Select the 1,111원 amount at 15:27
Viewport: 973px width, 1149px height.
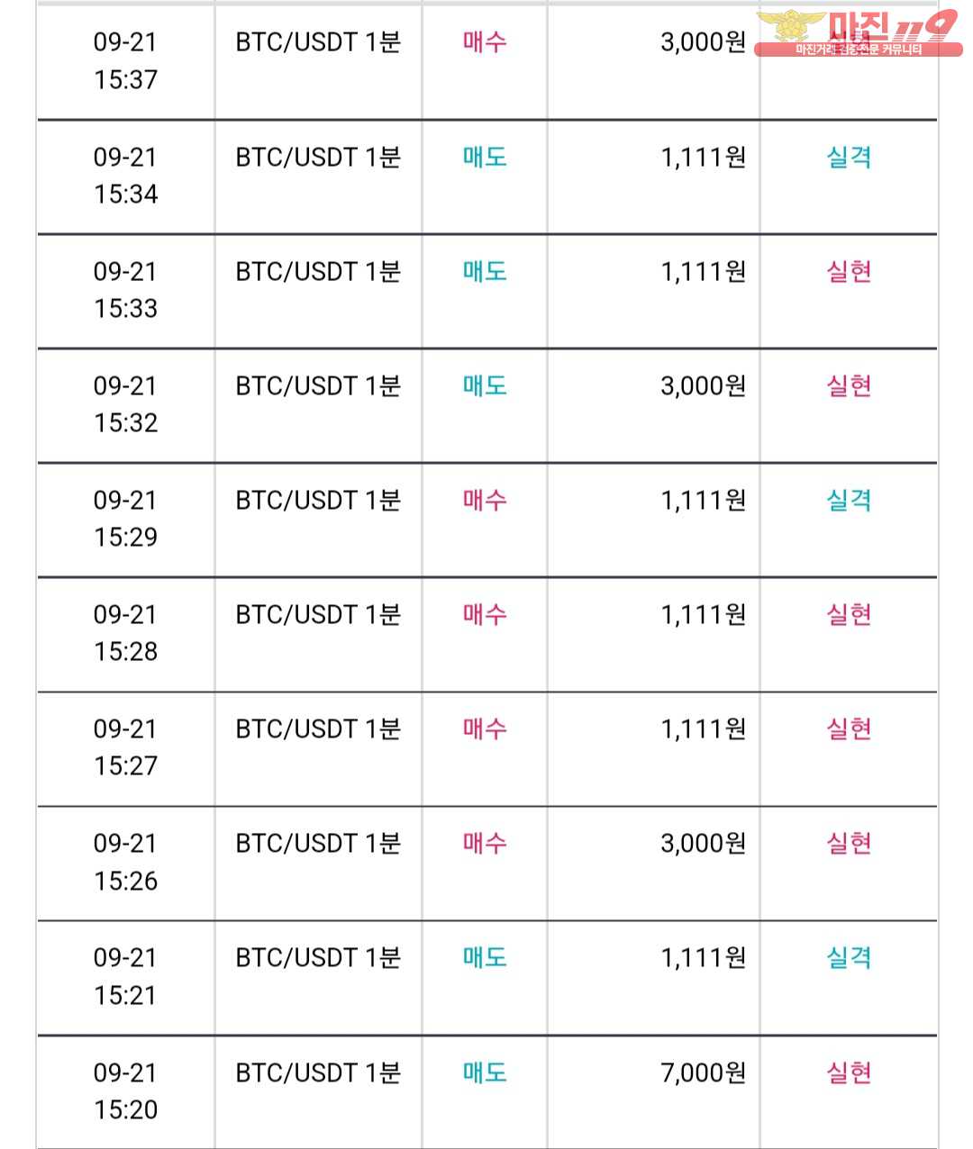pos(703,728)
